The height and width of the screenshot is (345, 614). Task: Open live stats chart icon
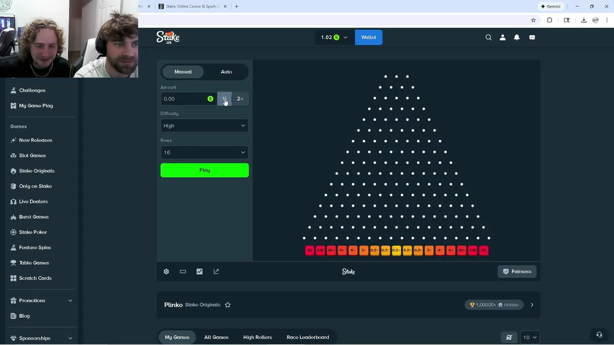click(200, 271)
